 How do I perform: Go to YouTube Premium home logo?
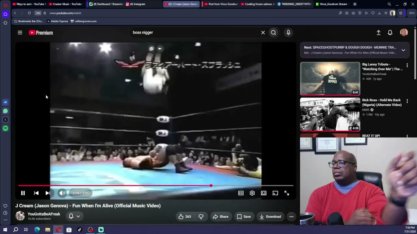pos(41,32)
